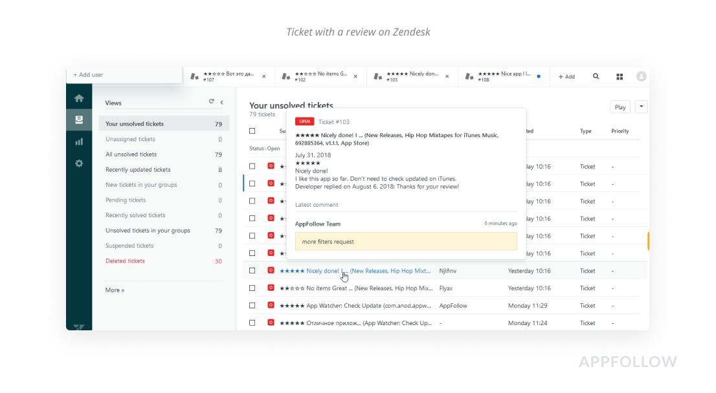
Task: Toggle the select-all tickets checkbox
Action: point(252,131)
